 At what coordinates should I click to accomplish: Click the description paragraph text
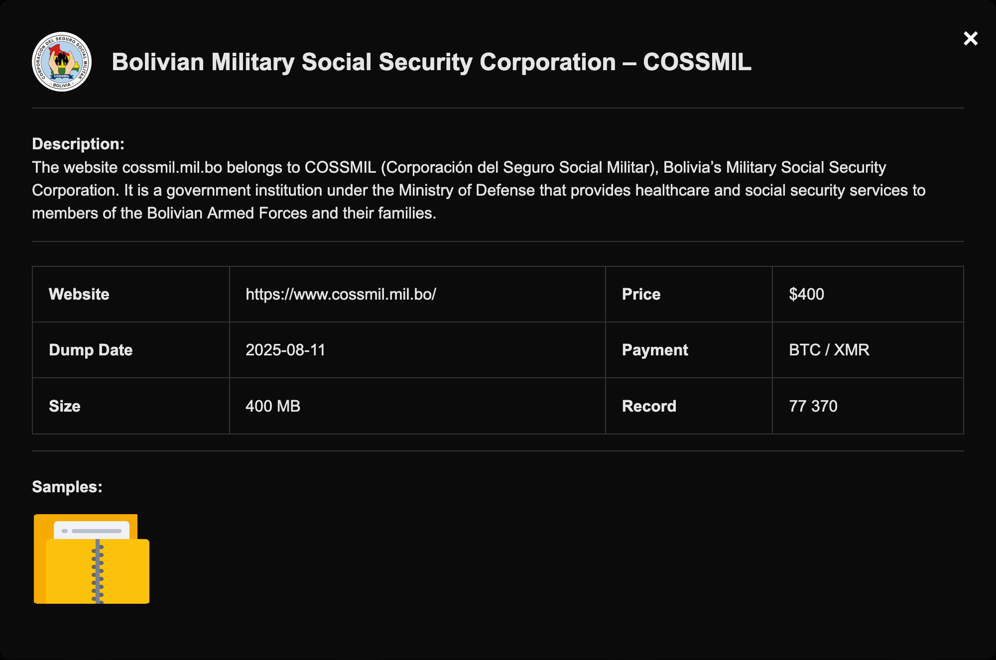point(478,191)
